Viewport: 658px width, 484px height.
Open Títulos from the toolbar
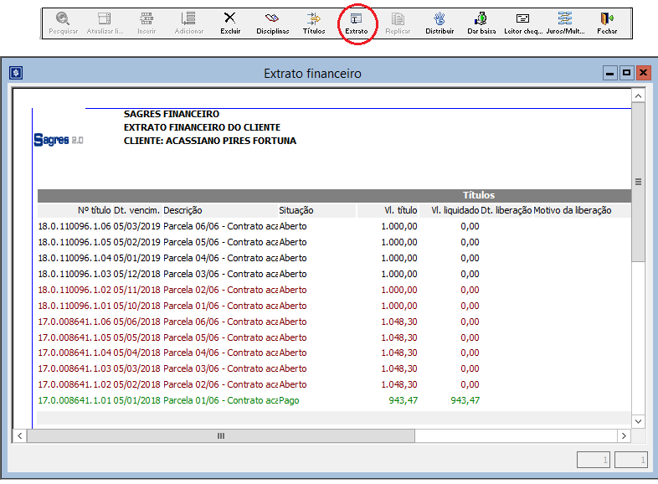click(x=314, y=22)
